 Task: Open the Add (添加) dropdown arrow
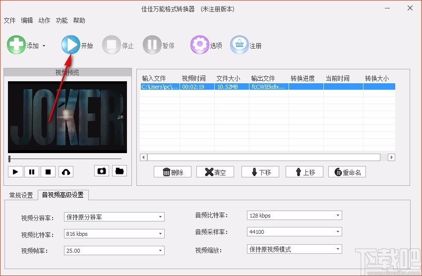pyautogui.click(x=44, y=46)
